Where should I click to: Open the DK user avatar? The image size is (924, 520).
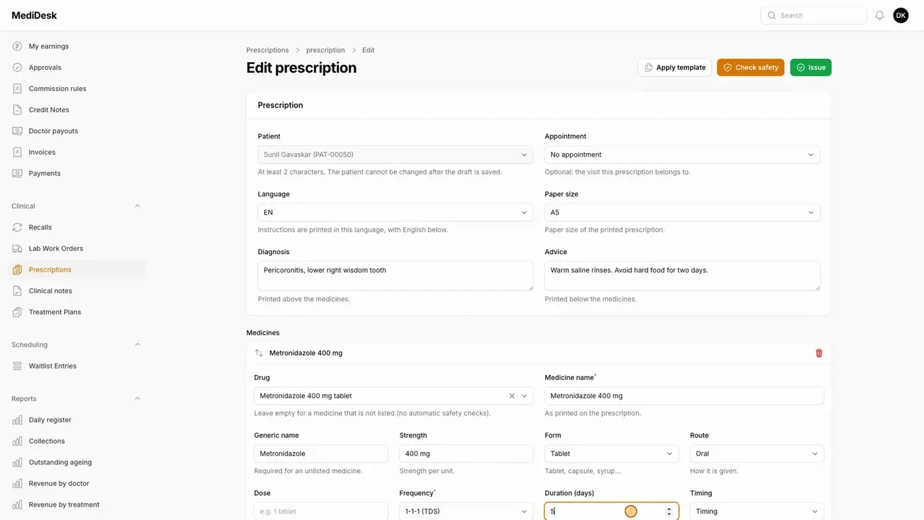pos(901,15)
